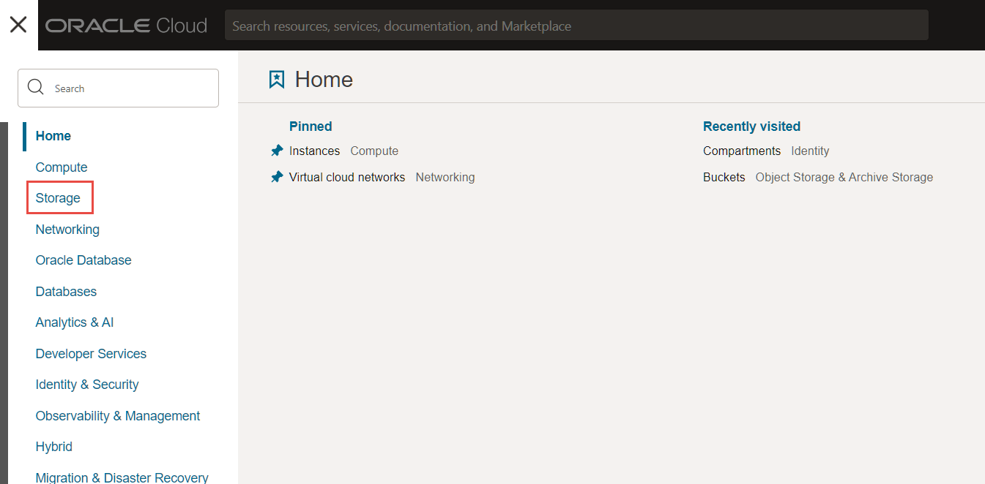Open the Oracle Database menu category
This screenshot has height=484, width=985.
coord(83,260)
